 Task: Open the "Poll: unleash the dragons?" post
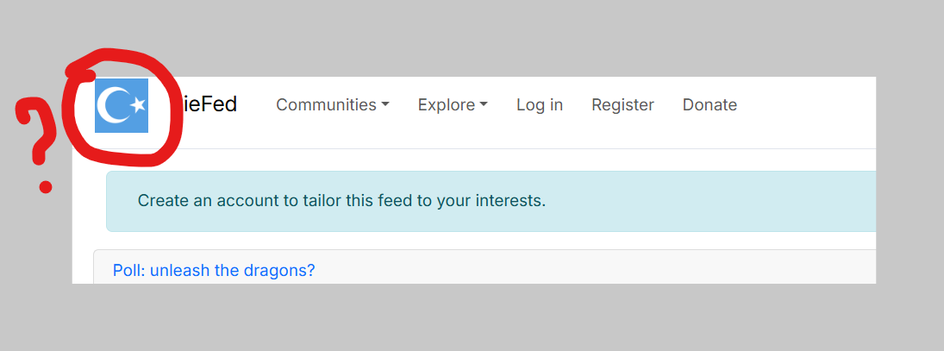coord(214,270)
